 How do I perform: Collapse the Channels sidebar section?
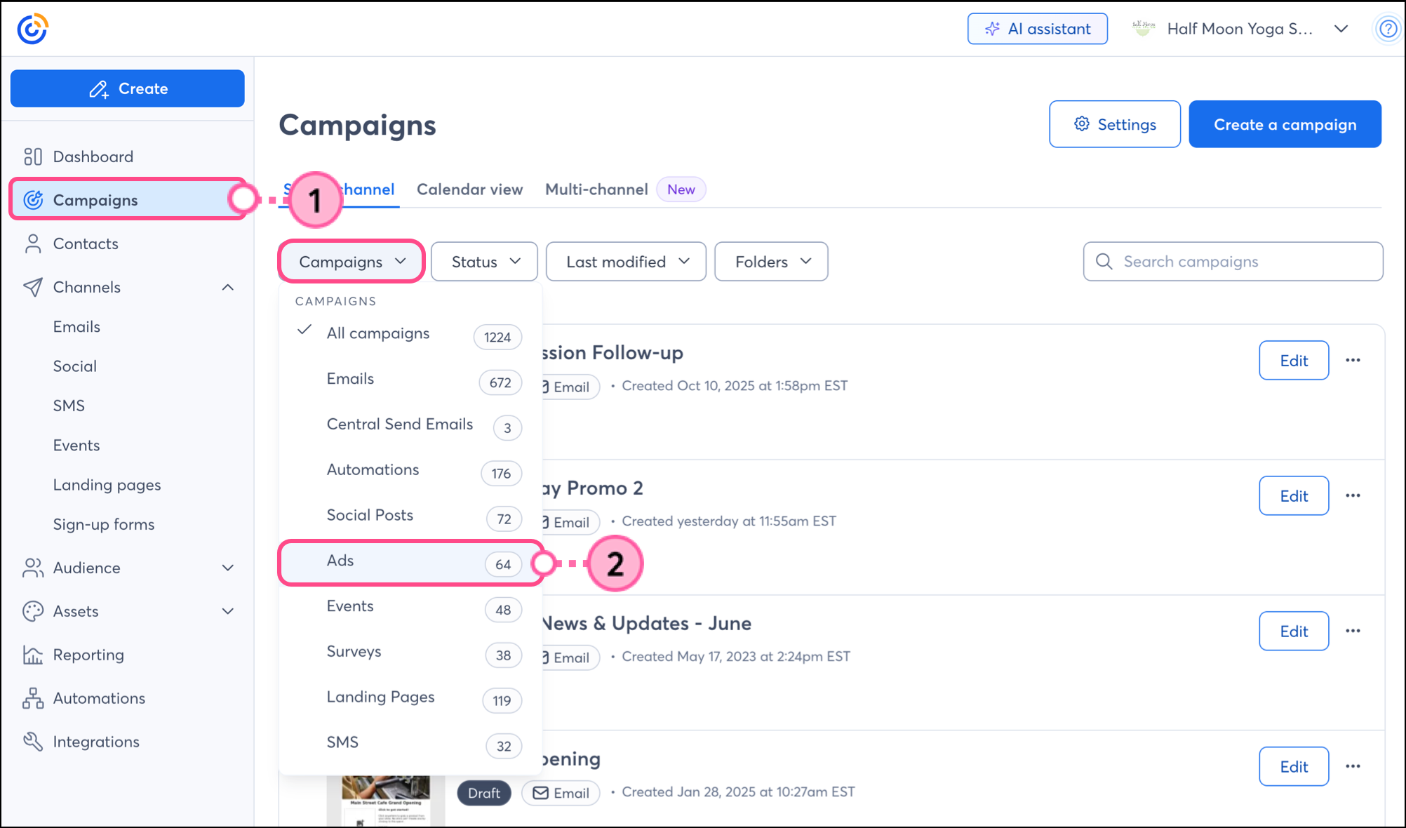[x=228, y=287]
